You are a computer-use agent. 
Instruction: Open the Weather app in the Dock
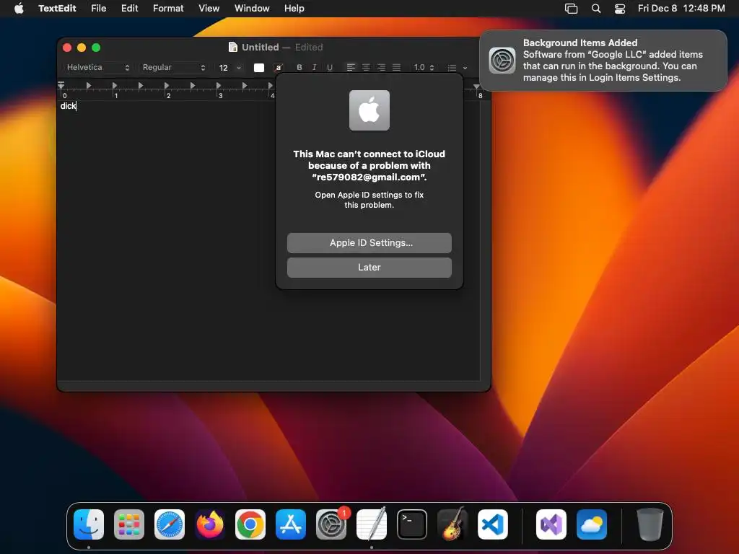click(592, 524)
